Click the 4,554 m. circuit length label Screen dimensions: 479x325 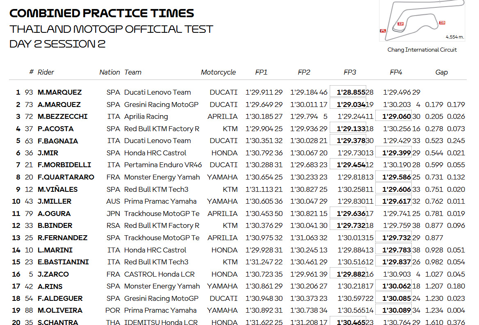pyautogui.click(x=455, y=37)
